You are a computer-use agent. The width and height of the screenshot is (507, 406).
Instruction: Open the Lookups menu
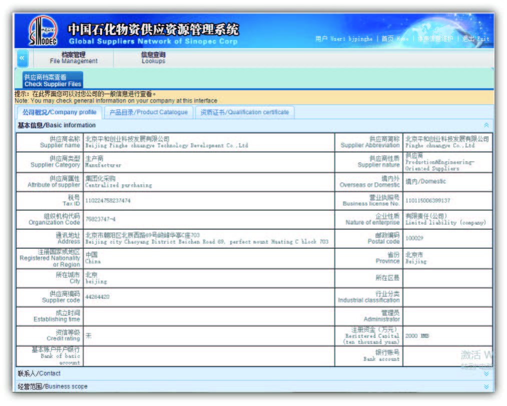[x=153, y=58]
